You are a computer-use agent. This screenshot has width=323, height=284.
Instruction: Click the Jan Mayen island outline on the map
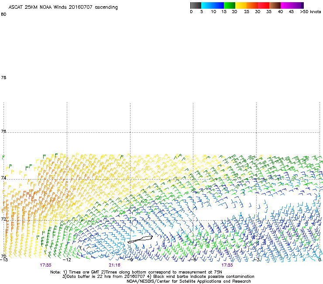[140, 239]
